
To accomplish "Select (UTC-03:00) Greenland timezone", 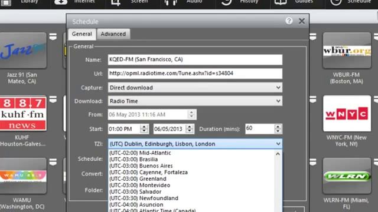I will [x=191, y=179].
